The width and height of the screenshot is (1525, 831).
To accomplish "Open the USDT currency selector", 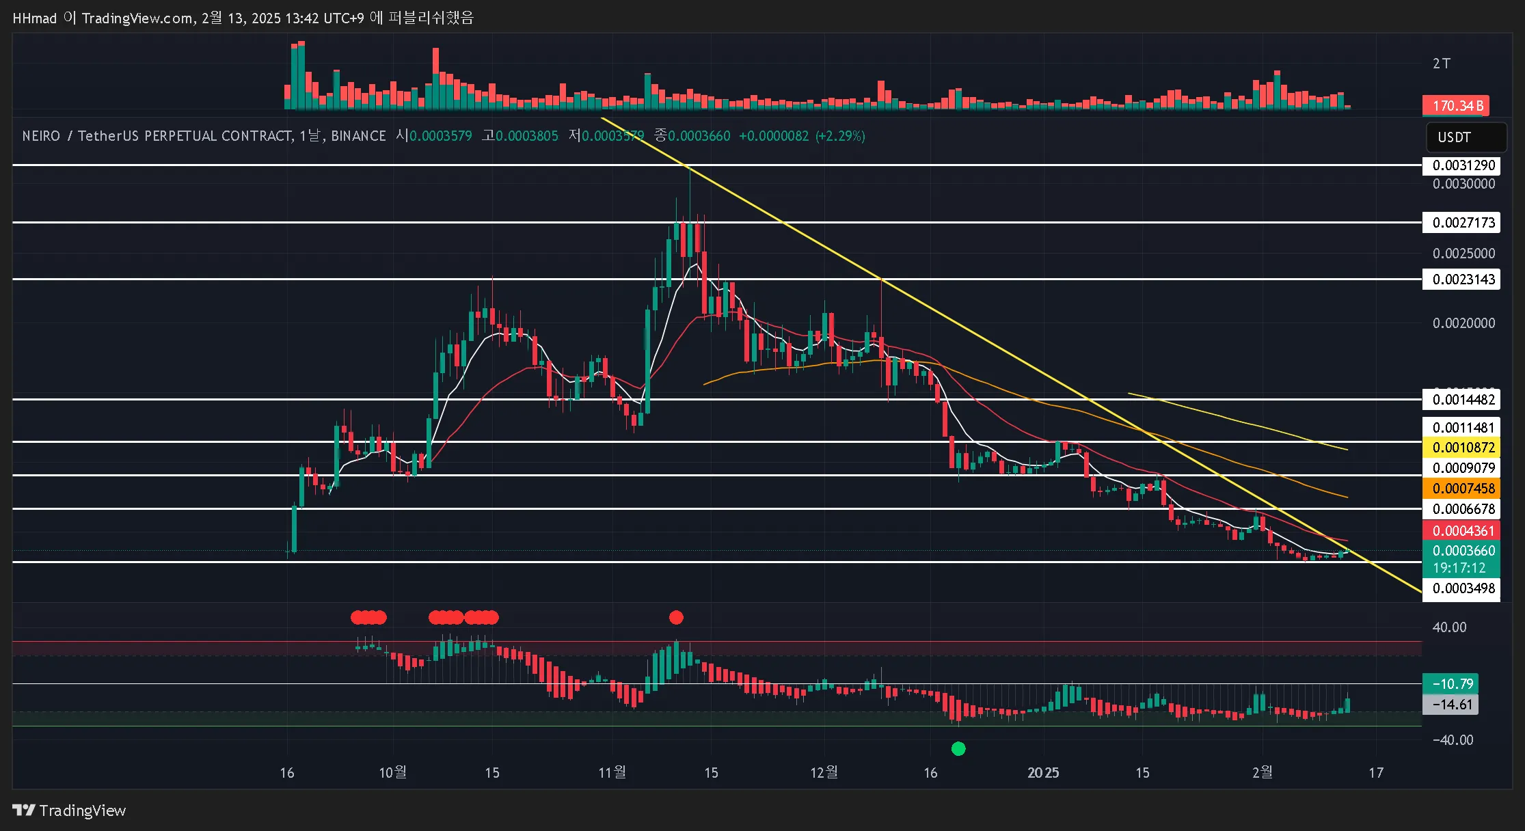I will point(1466,137).
